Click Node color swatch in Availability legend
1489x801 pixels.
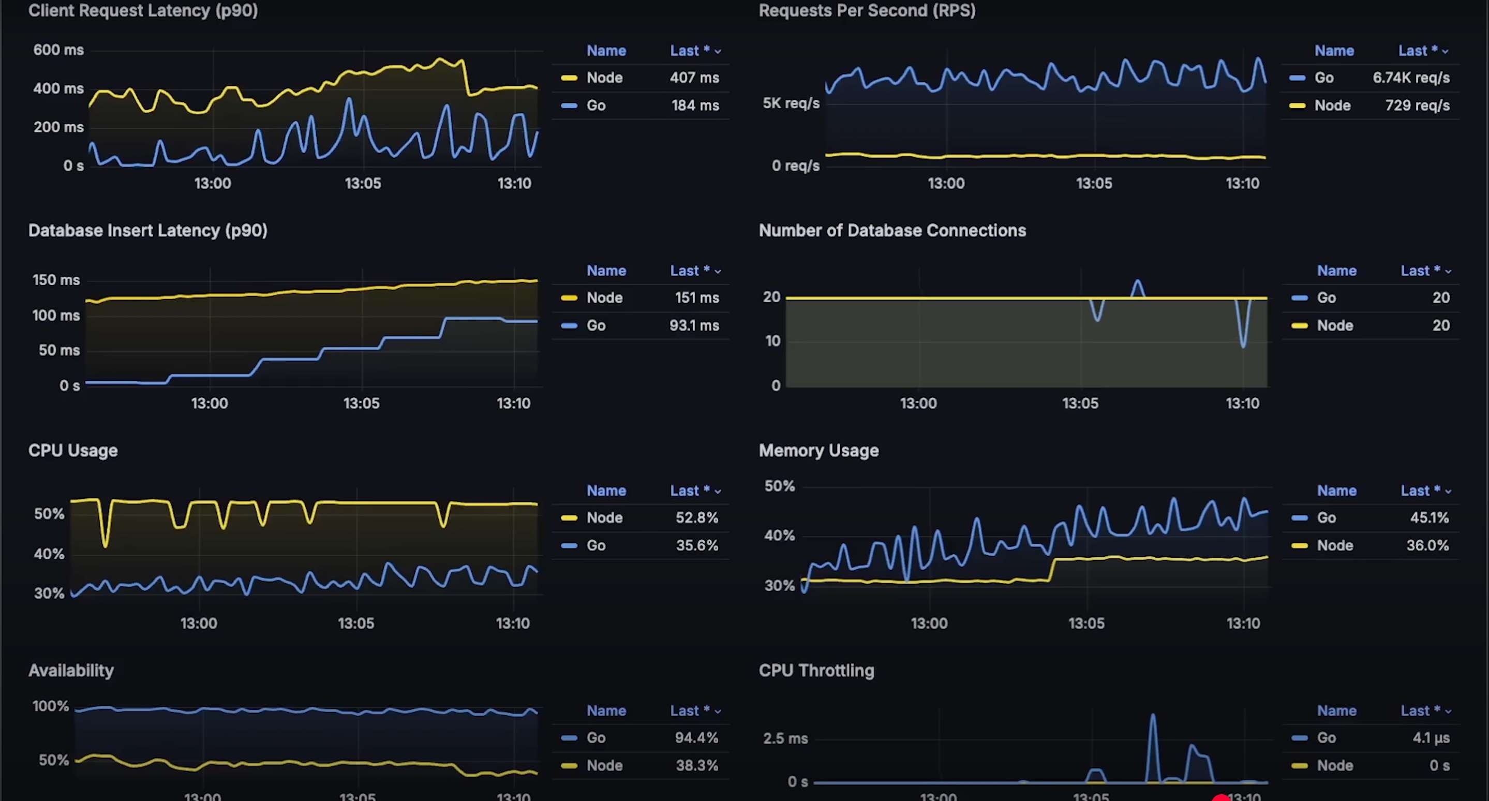pos(569,766)
